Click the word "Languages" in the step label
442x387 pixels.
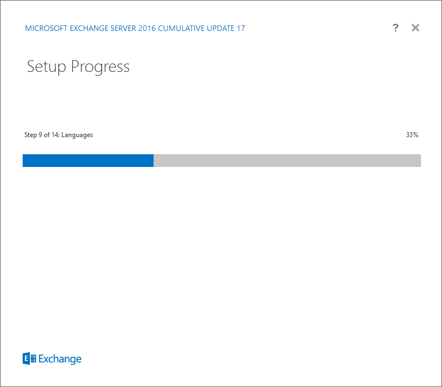(77, 135)
